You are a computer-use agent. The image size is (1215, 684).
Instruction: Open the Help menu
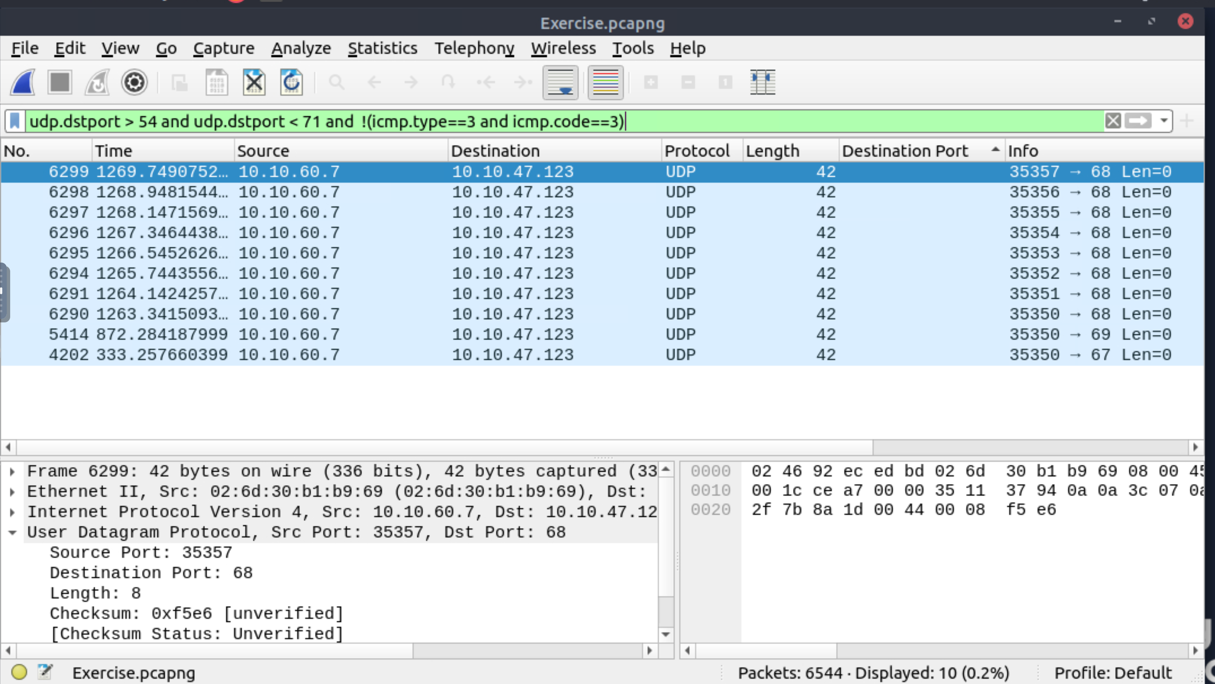click(x=688, y=48)
